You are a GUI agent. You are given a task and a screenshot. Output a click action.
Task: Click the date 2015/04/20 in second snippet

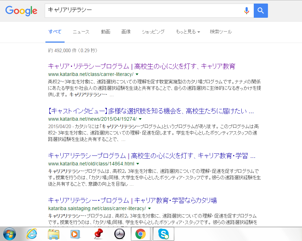[x=60, y=127]
